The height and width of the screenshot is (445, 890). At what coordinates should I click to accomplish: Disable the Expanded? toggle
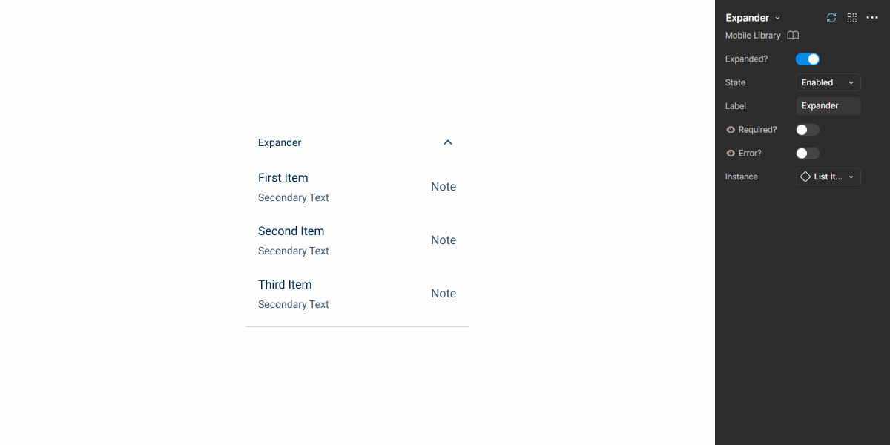pyautogui.click(x=807, y=59)
